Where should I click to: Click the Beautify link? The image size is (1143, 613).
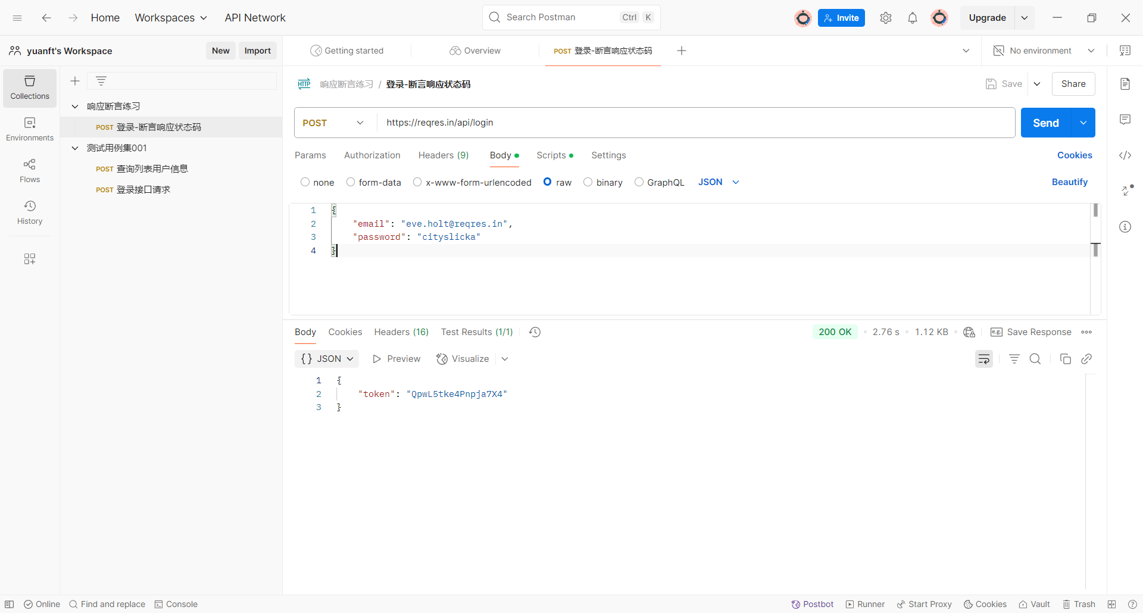tap(1070, 182)
